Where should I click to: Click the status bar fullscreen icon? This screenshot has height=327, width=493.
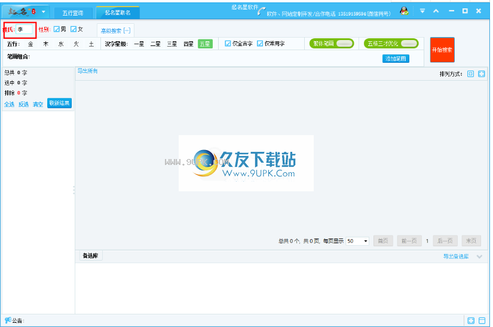[471, 320]
